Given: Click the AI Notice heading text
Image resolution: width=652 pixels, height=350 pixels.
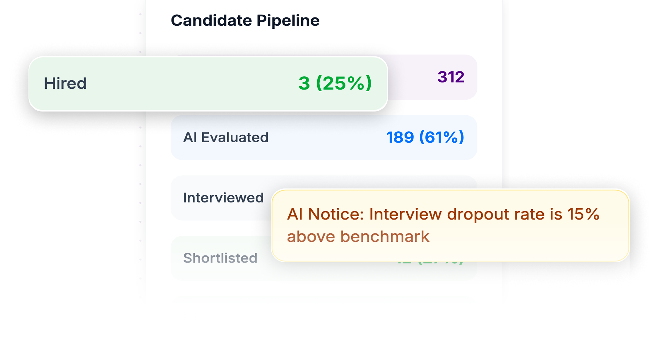Looking at the screenshot, I should (325, 214).
